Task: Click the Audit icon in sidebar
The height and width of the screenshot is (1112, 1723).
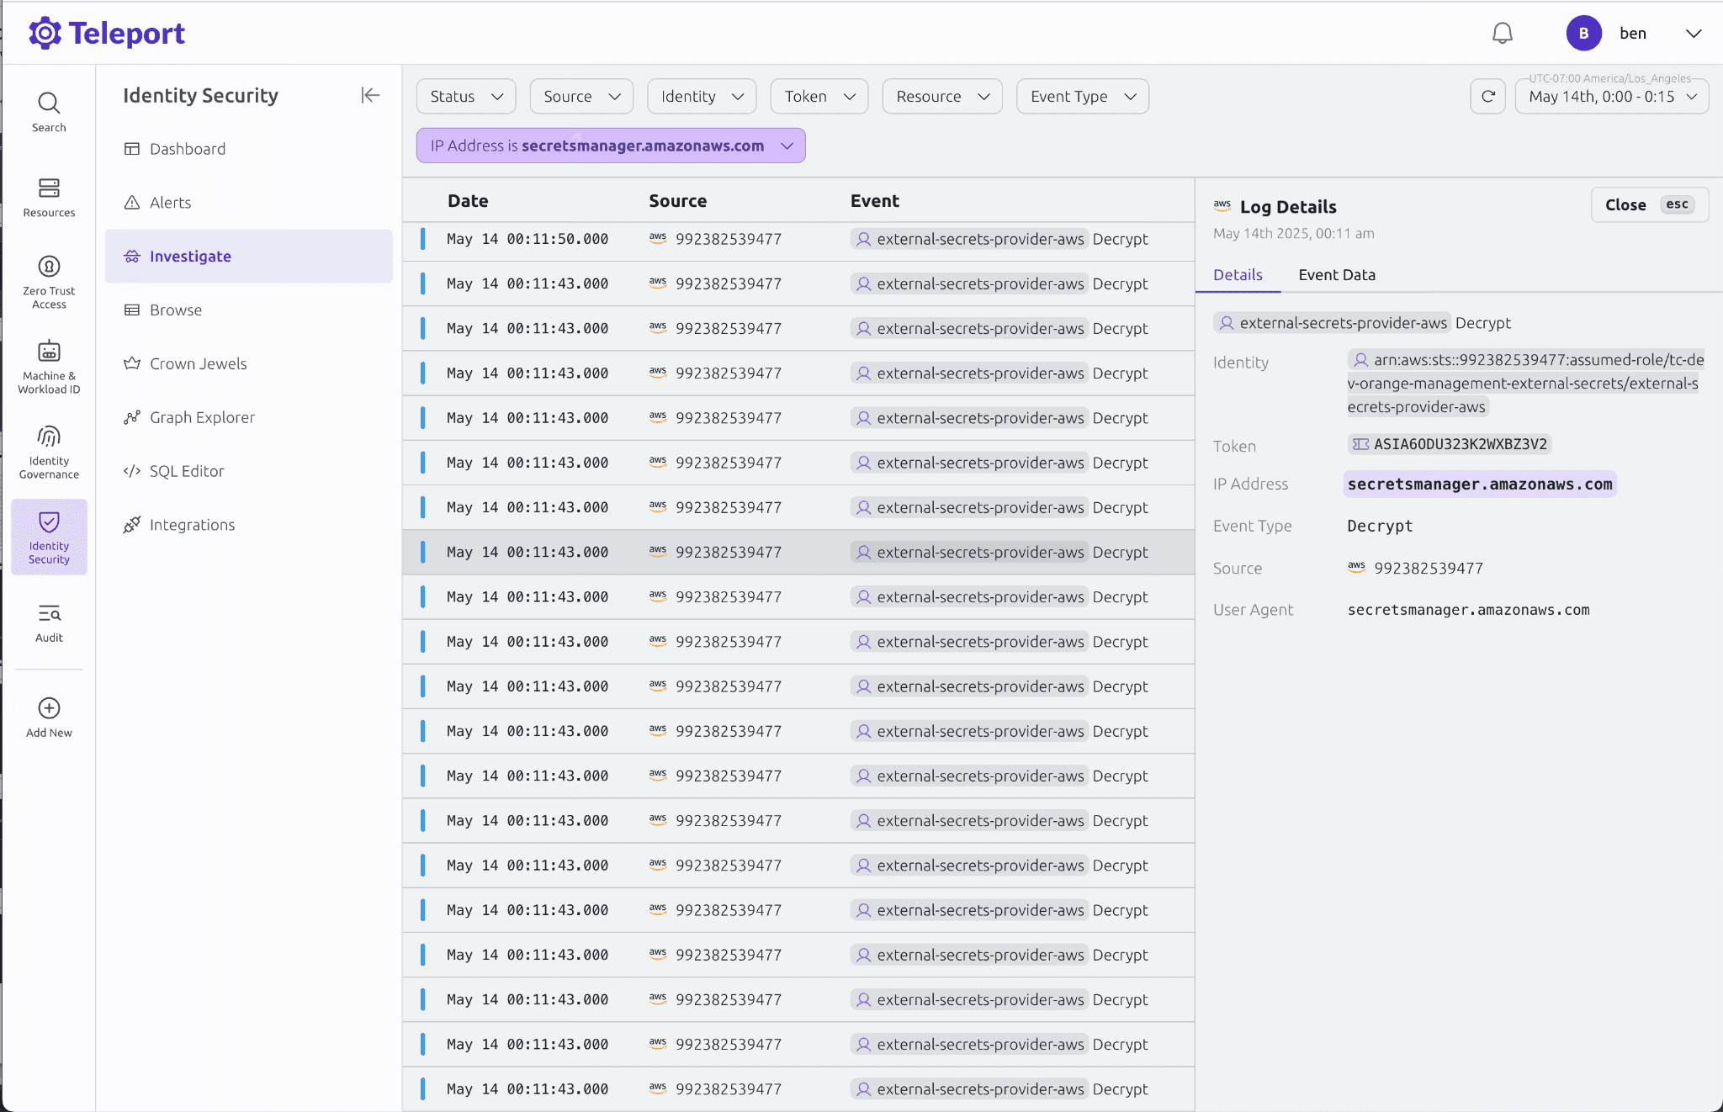Action: (49, 613)
